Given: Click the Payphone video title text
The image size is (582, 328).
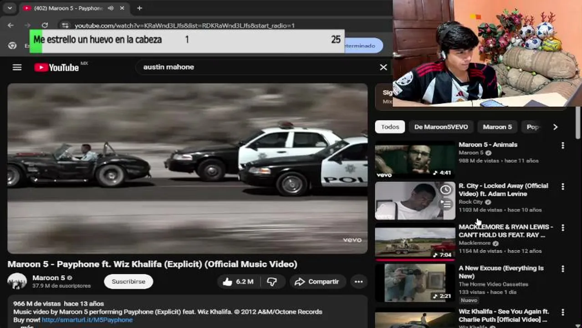Looking at the screenshot, I should (x=152, y=264).
